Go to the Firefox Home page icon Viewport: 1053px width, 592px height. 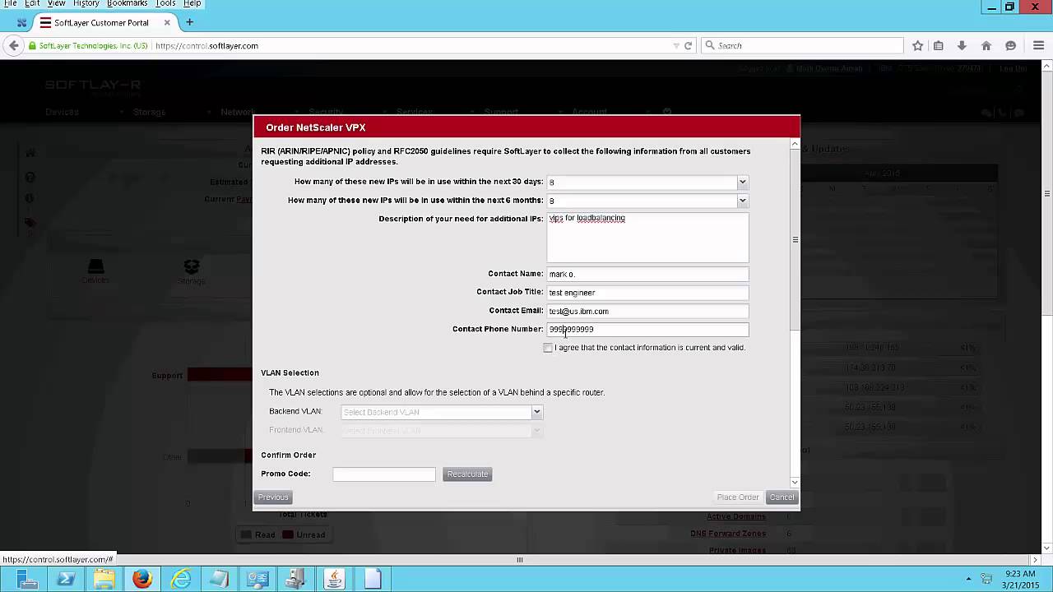(x=986, y=46)
